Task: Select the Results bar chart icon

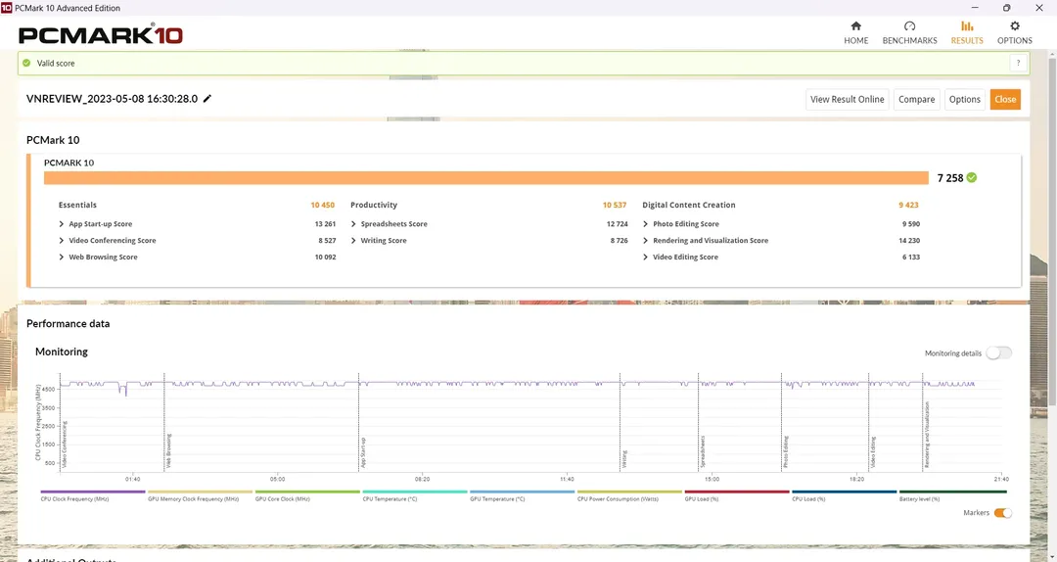Action: coord(967,26)
